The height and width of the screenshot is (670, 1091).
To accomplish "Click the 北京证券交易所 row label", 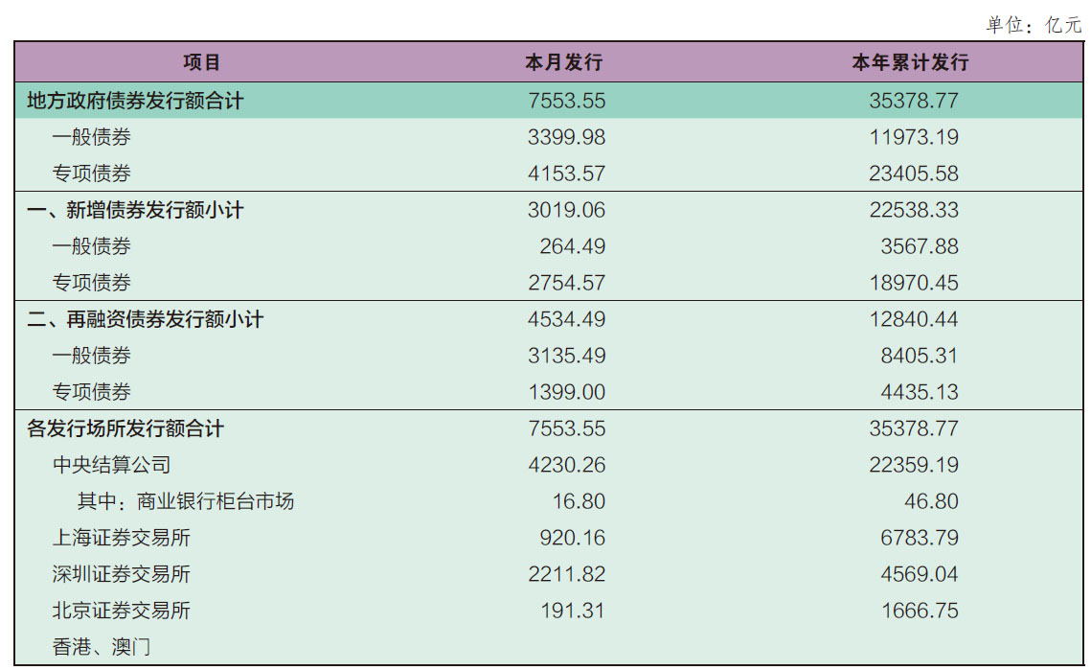I will pos(122,611).
